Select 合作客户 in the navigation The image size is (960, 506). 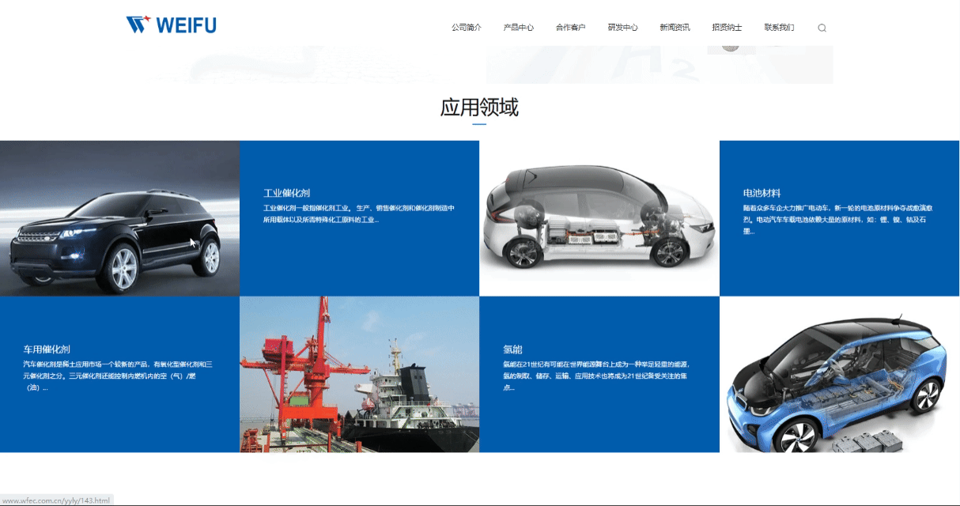coord(572,26)
